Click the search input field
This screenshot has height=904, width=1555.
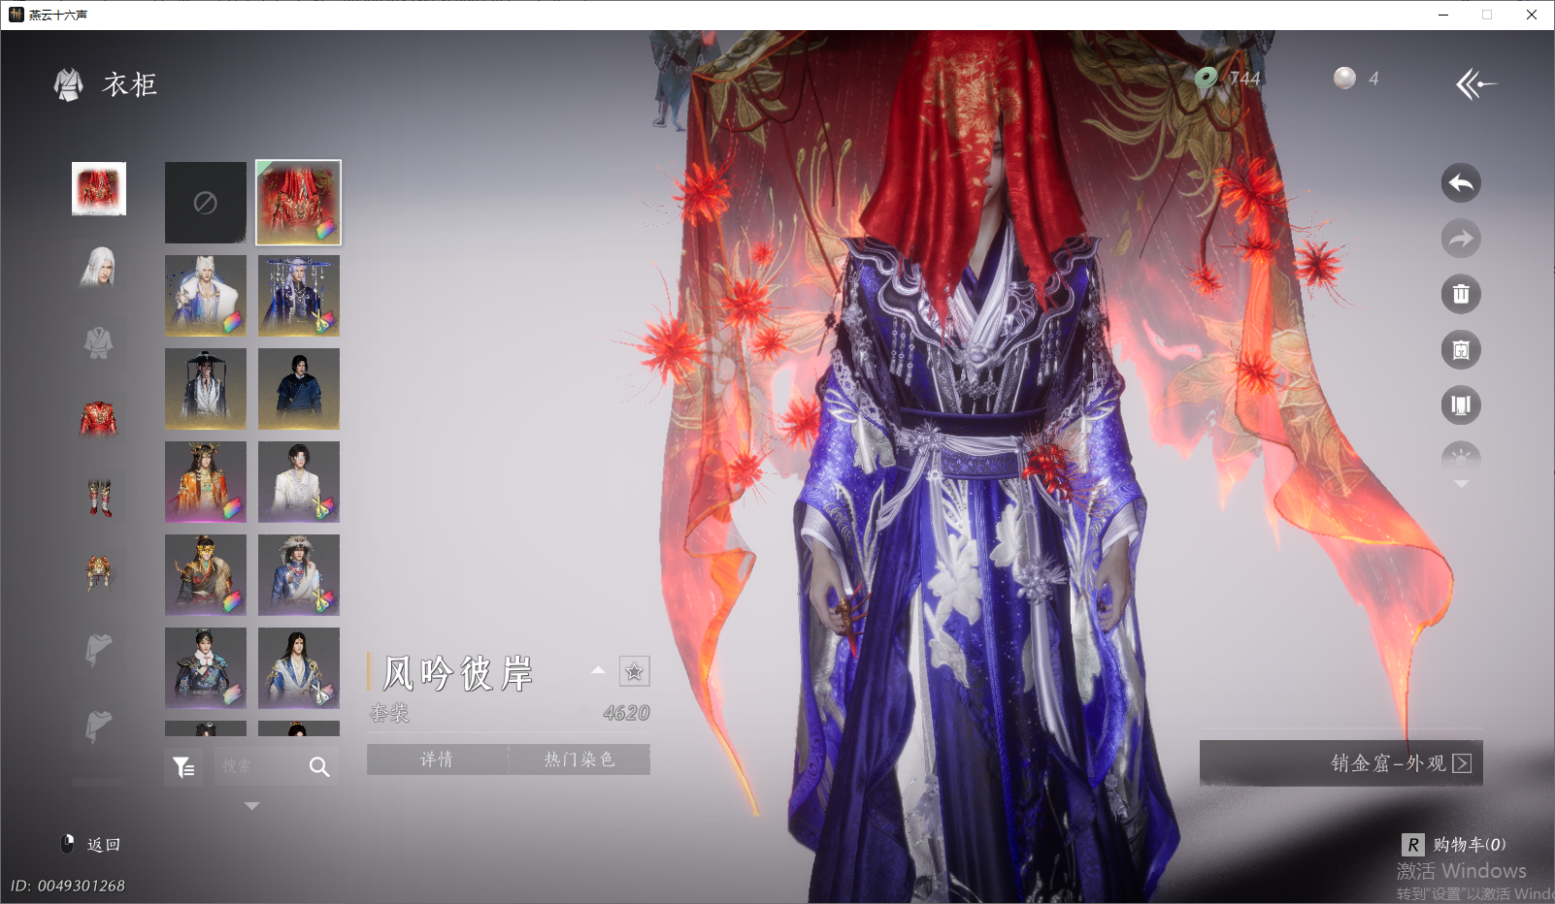point(258,767)
